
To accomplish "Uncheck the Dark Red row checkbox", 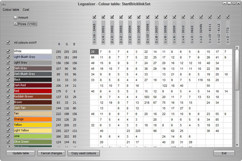I will click(8, 85).
